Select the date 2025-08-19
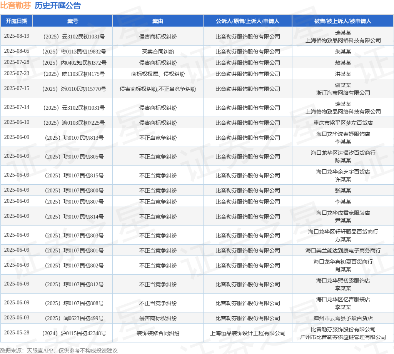394x354 pixels. [x=17, y=36]
